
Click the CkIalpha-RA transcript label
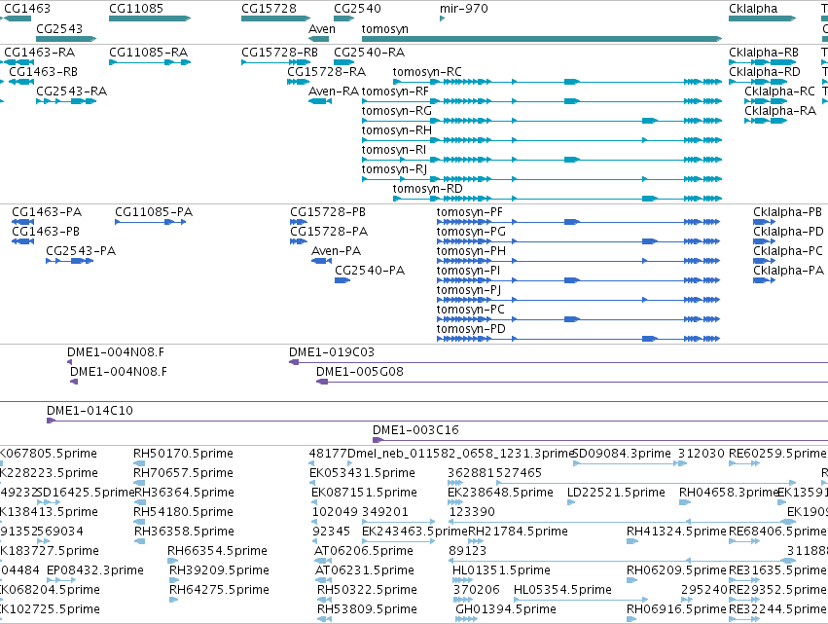(780, 110)
